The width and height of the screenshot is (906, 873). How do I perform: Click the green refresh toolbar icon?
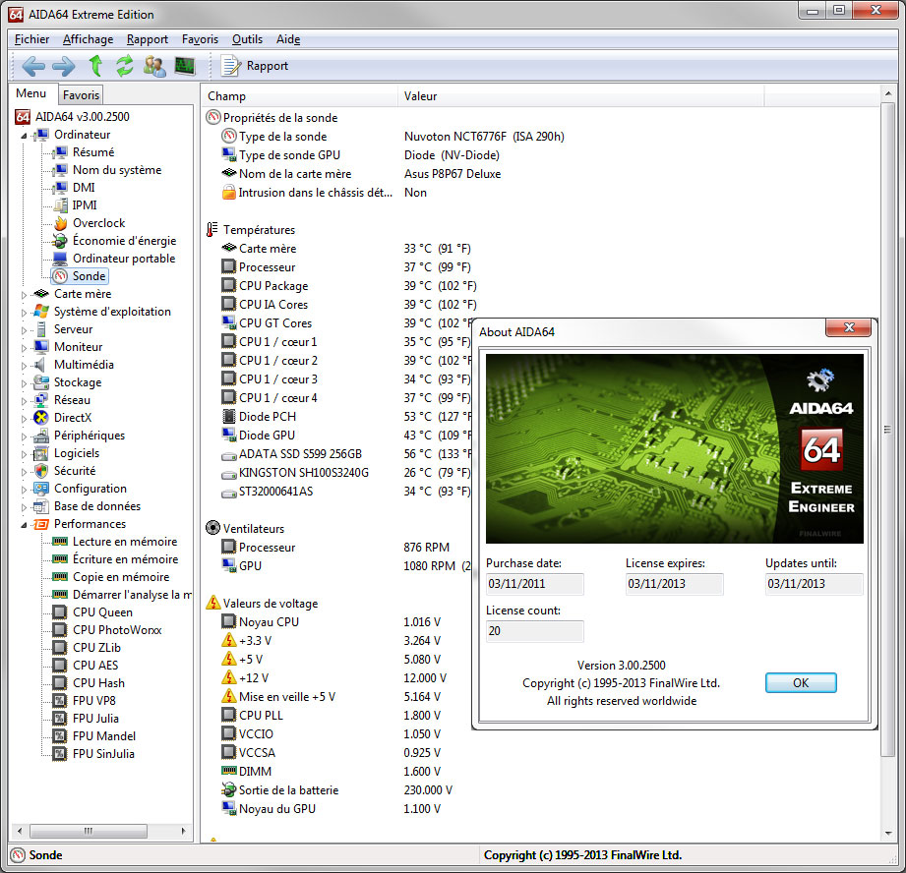pos(124,66)
